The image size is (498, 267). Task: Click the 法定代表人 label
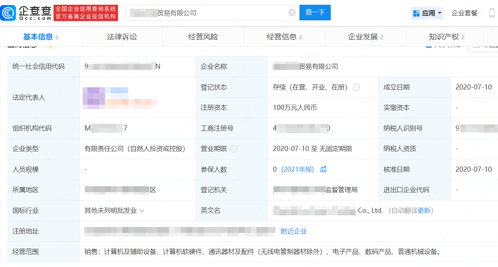(29, 97)
